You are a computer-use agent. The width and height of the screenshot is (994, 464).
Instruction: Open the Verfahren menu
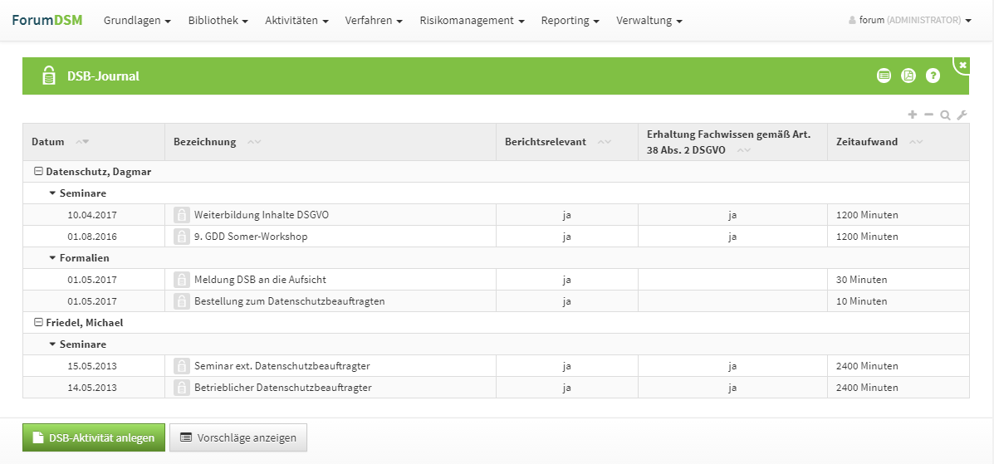(x=374, y=20)
